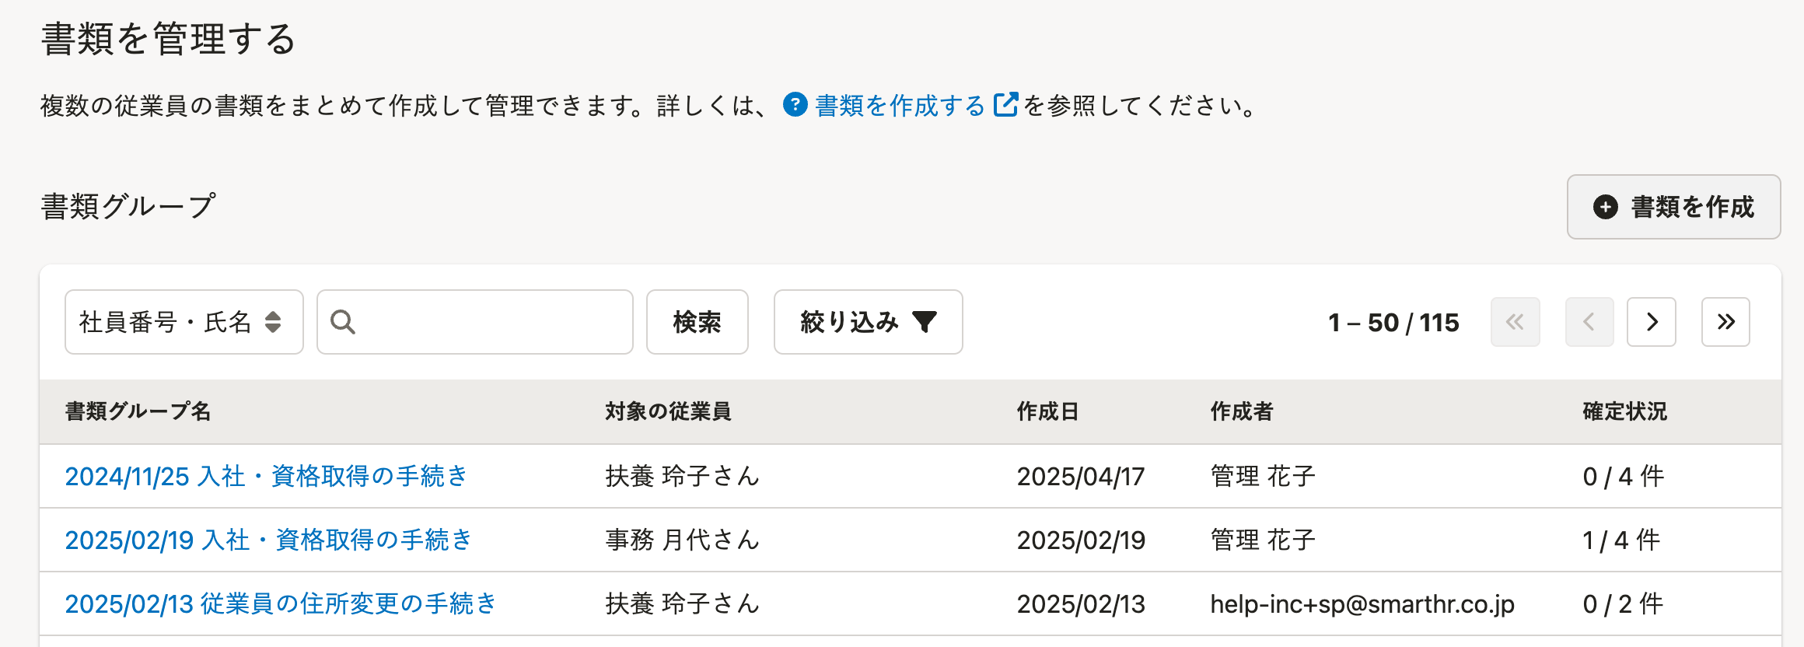Click the external link icon after 書類を作成する

(1005, 104)
